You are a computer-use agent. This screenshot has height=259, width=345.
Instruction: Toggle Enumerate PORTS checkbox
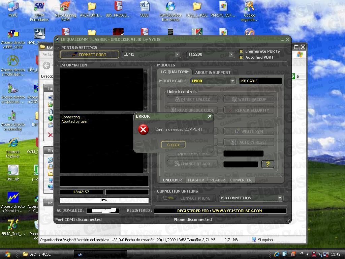point(241,51)
